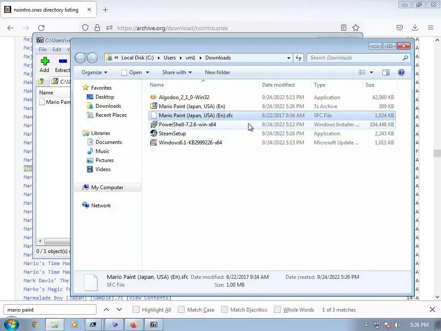Click 7-Zip up one folder icon
441x331 pixels.
click(41, 81)
